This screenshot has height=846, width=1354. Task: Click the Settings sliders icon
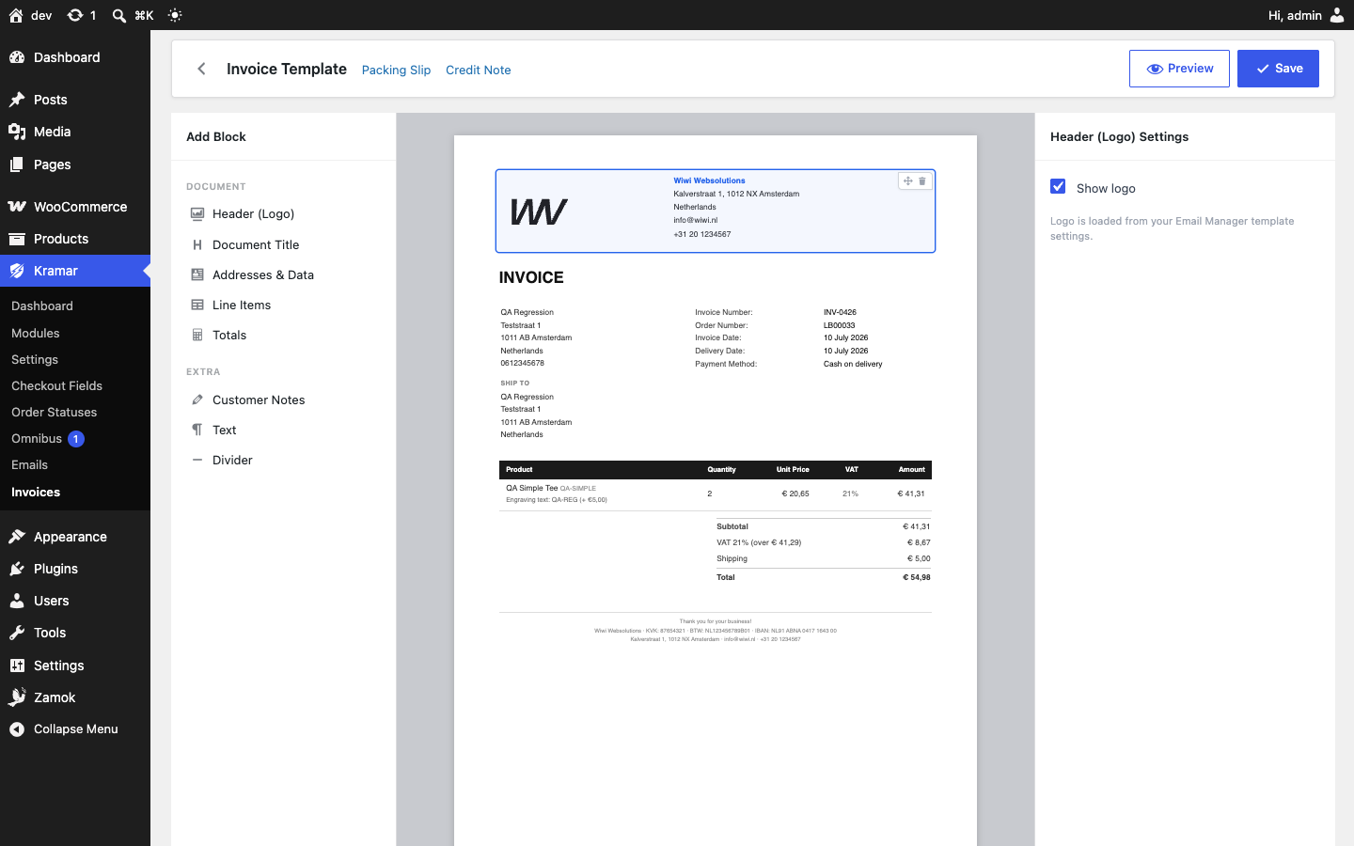click(17, 666)
